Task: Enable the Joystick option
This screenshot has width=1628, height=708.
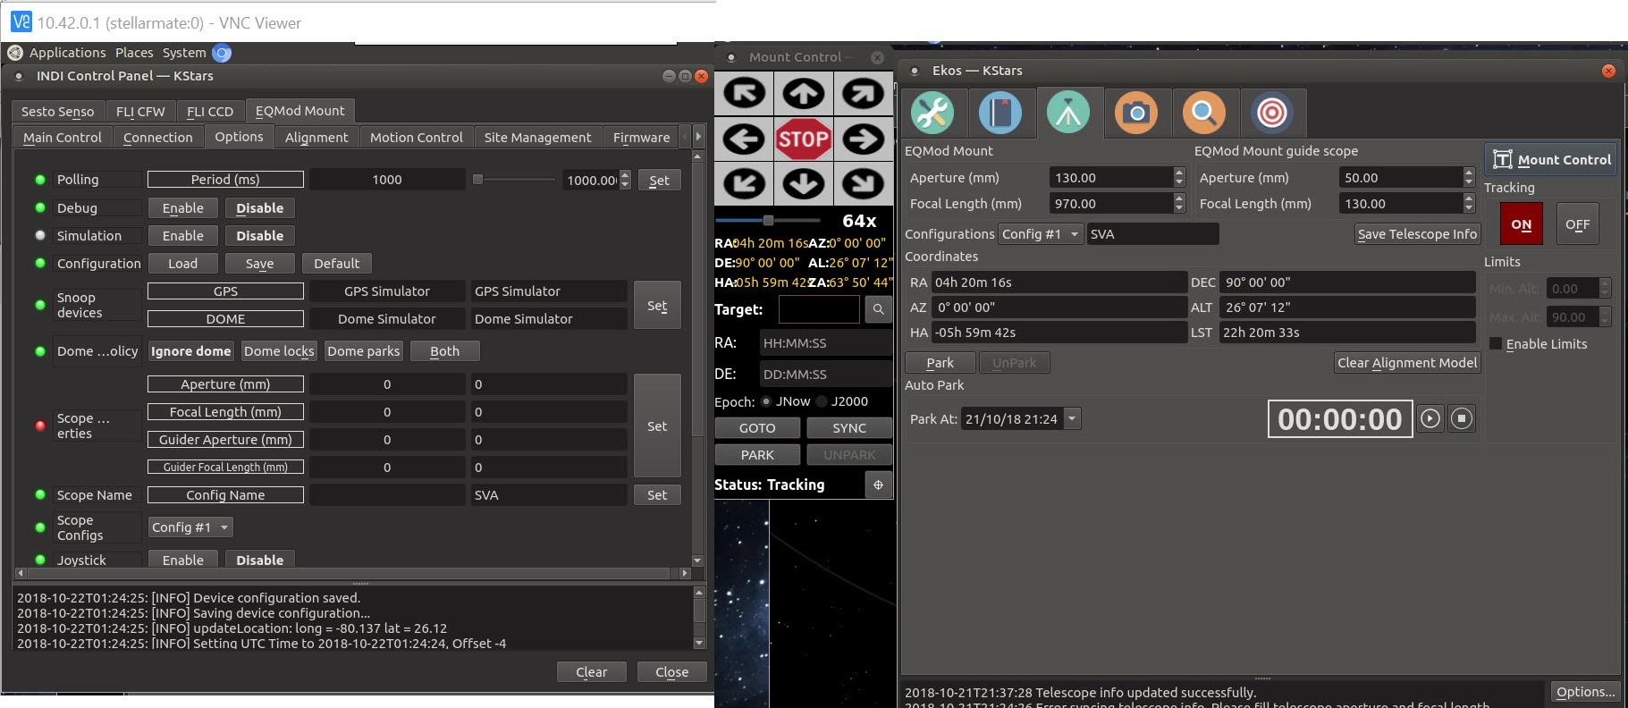Action: click(x=182, y=560)
